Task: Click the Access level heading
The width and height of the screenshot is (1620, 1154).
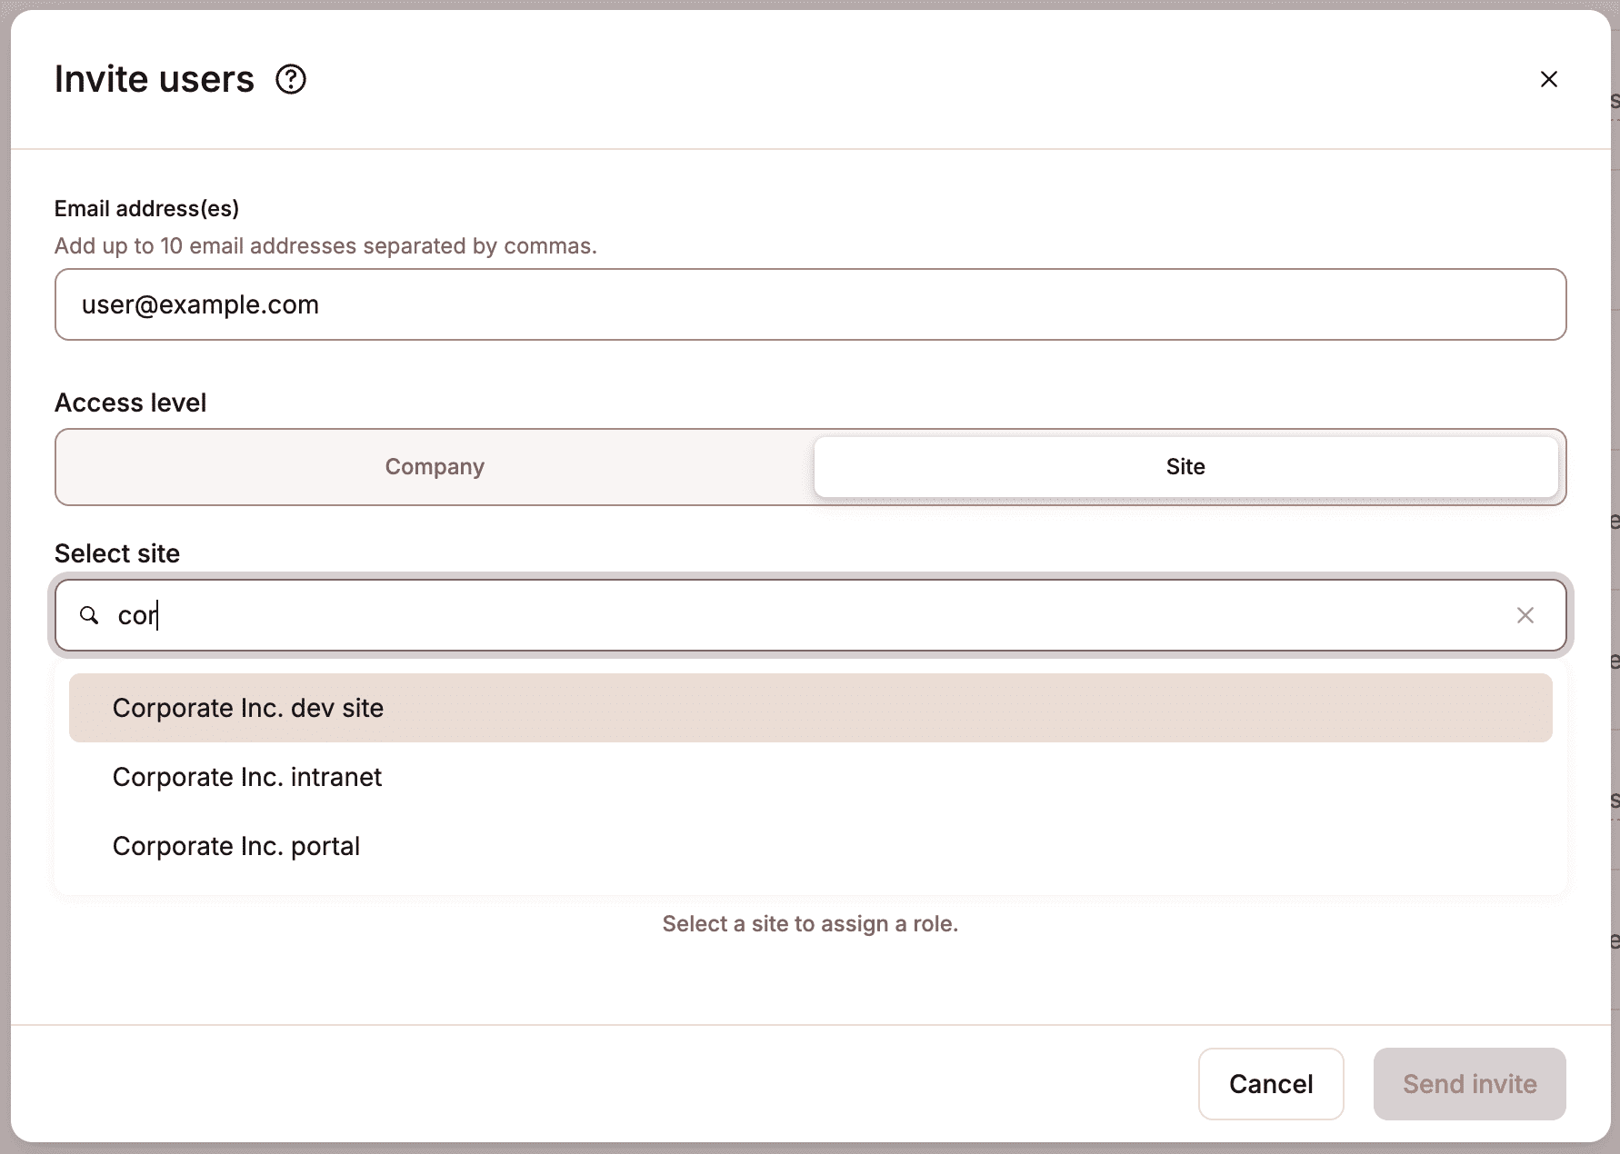Action: [x=130, y=402]
